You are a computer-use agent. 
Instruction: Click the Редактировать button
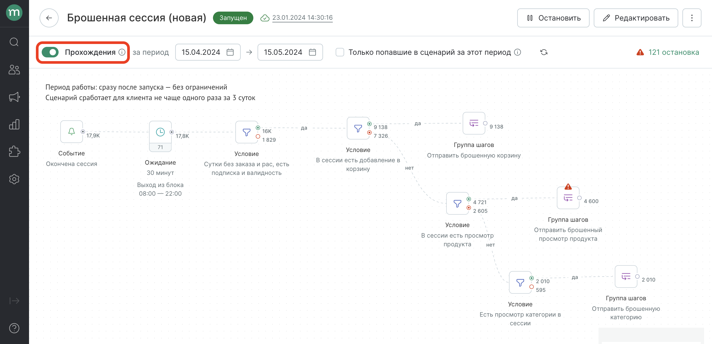click(636, 18)
